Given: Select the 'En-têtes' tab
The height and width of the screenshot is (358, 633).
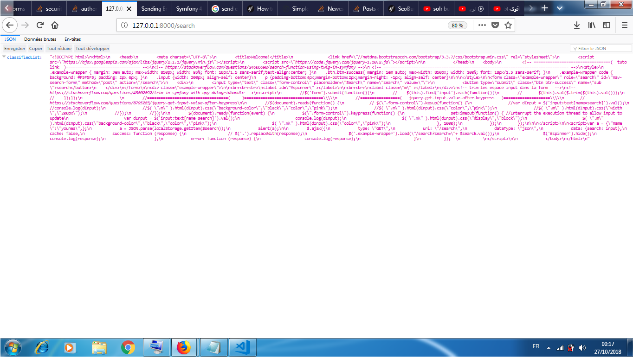Looking at the screenshot, I should click(72, 40).
